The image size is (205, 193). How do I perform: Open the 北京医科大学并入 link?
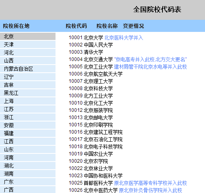point(124,38)
